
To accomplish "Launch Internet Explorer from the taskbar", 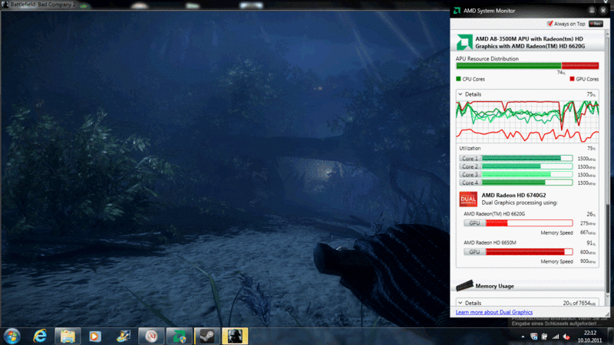I will [x=40, y=336].
